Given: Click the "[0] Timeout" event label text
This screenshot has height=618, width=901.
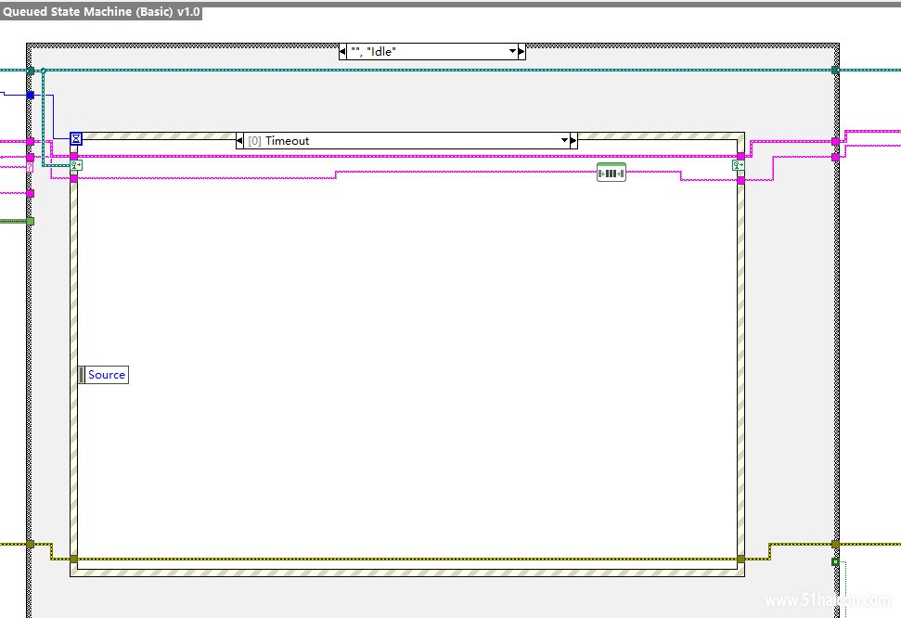Looking at the screenshot, I should (278, 141).
